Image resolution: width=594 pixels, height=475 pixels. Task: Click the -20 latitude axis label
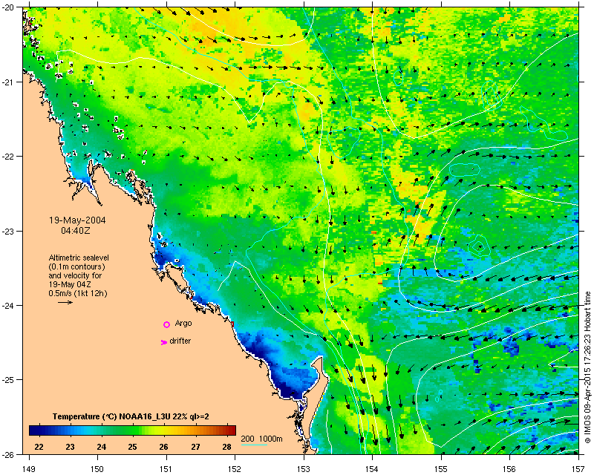(7, 7)
